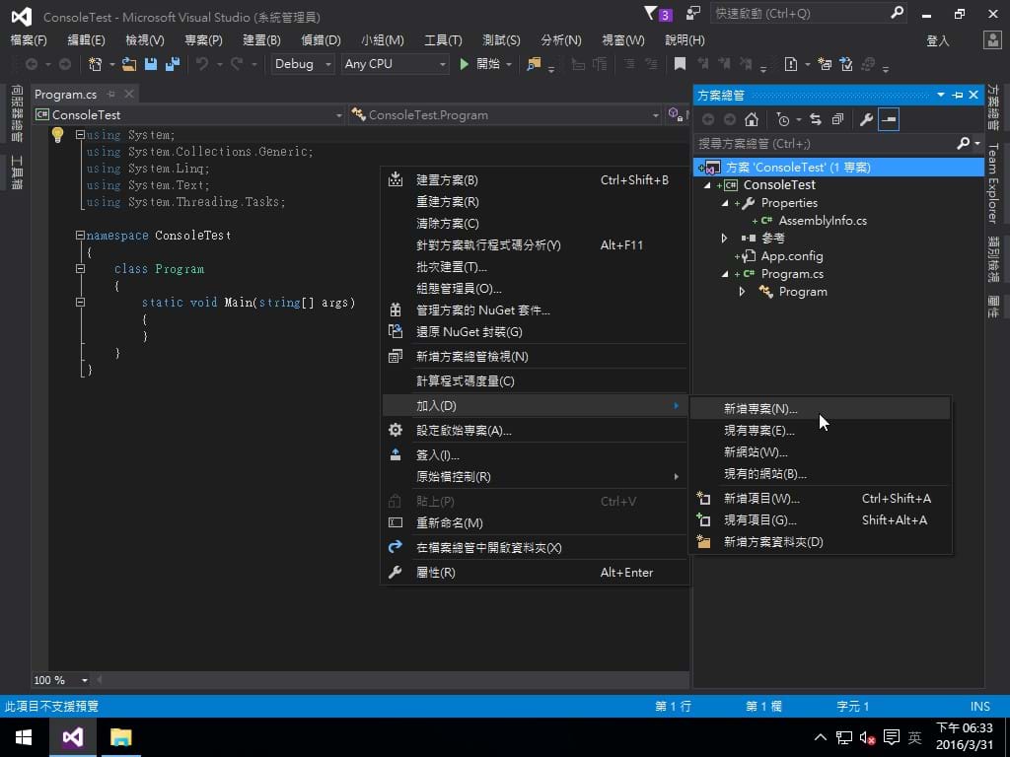
Task: Click the Open File toolbar icon
Action: click(x=129, y=64)
